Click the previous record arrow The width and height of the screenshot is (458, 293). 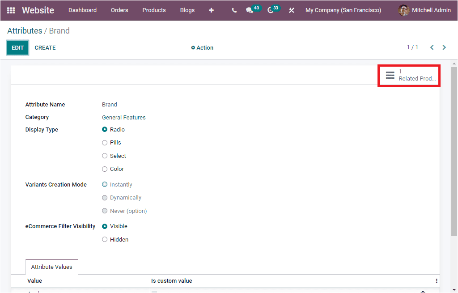432,47
